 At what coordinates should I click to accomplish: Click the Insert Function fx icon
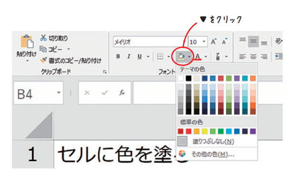(x=122, y=93)
